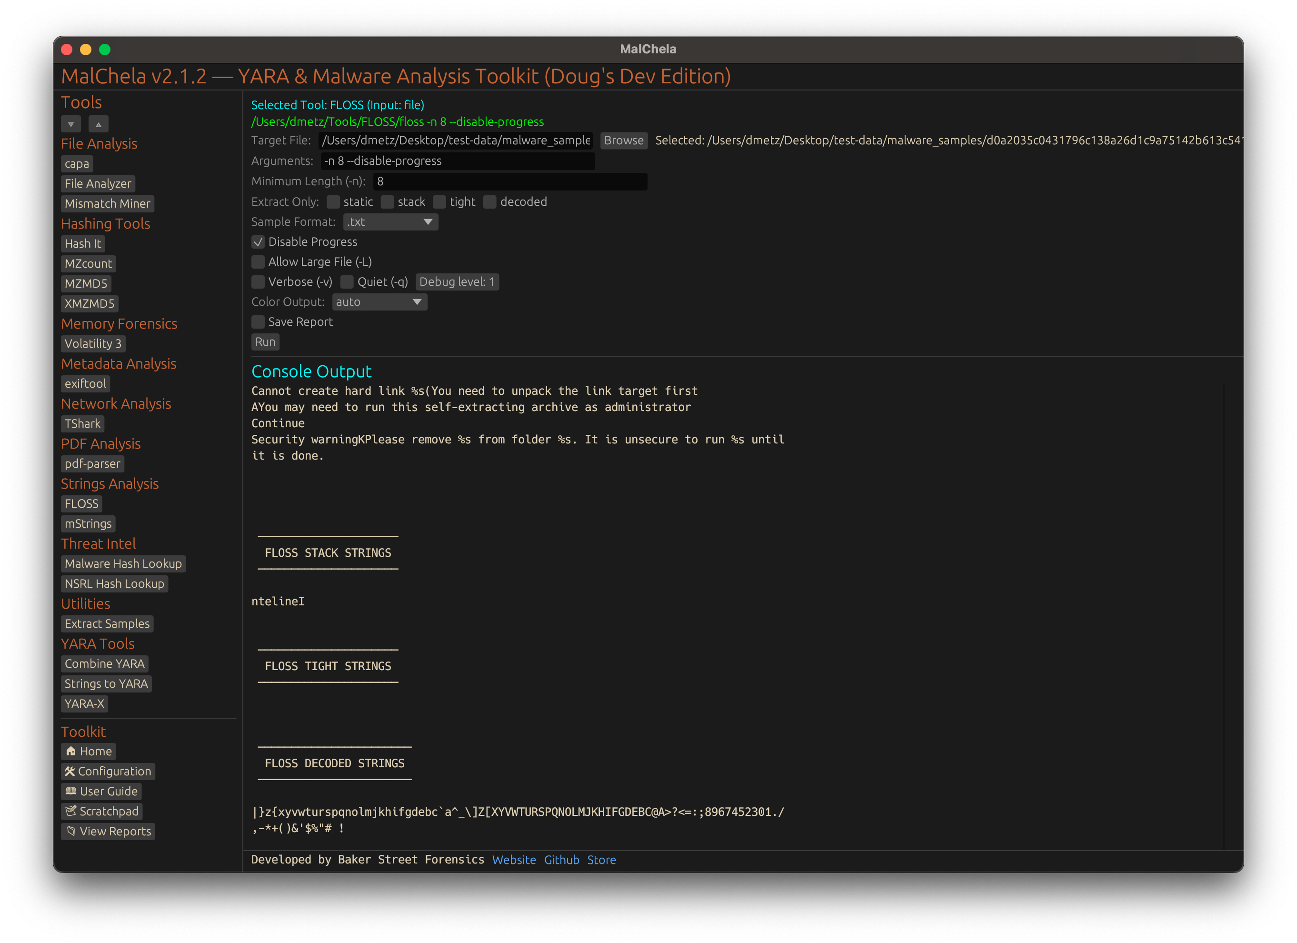Enable tight extract-only checkbox
The width and height of the screenshot is (1297, 943).
click(x=440, y=202)
